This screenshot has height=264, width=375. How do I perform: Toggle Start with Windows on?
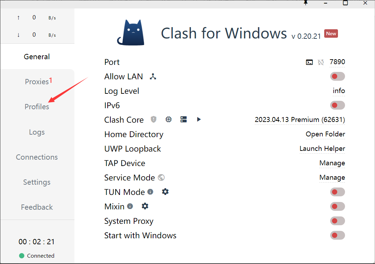[337, 235]
